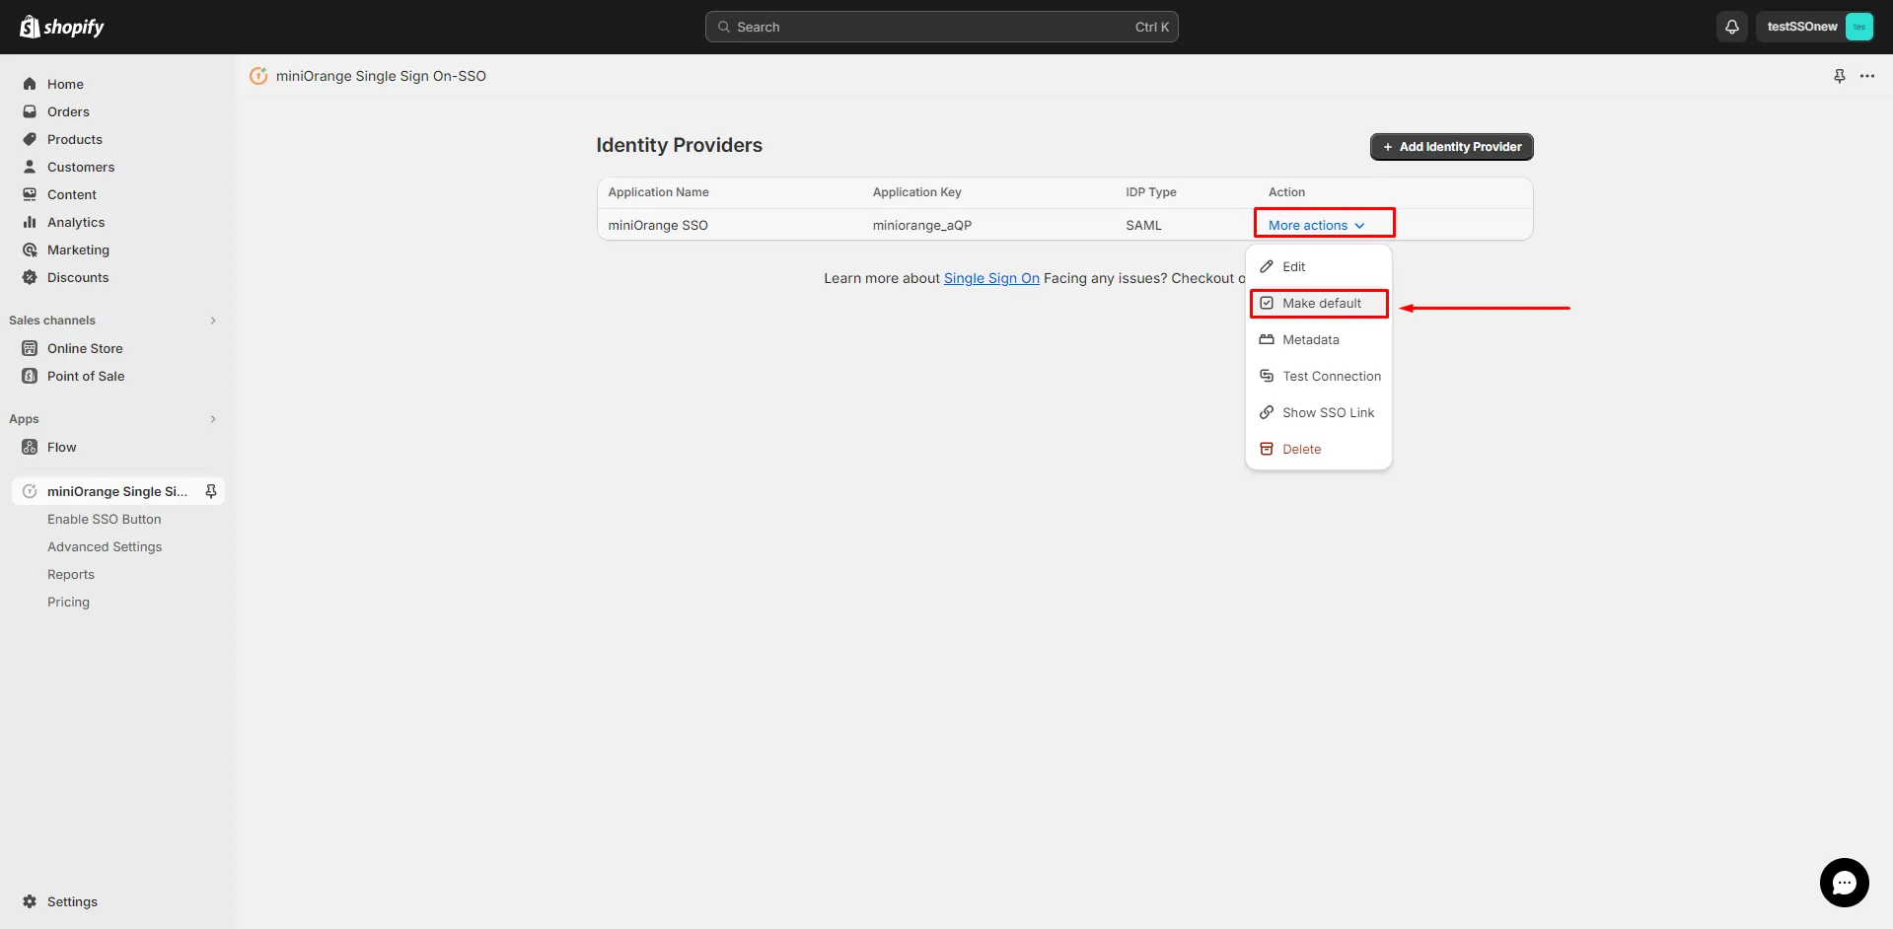The height and width of the screenshot is (929, 1893).
Task: Choose Make default in the menu
Action: (1319, 303)
